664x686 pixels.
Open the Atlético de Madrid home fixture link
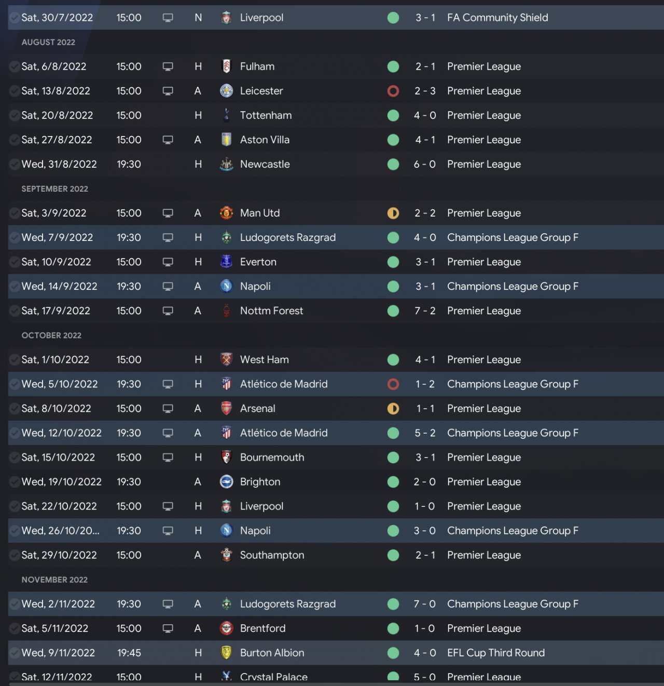pos(283,384)
